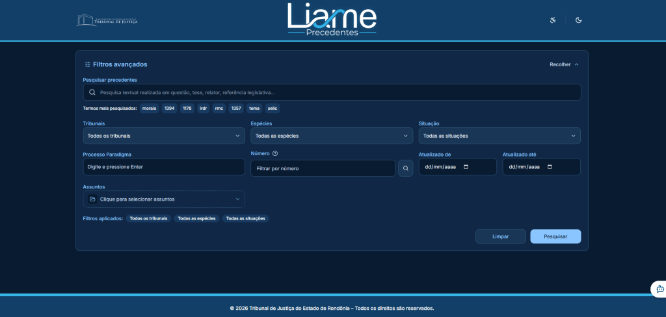
Task: Click the magnifier icon in search bar
Action: [92, 92]
